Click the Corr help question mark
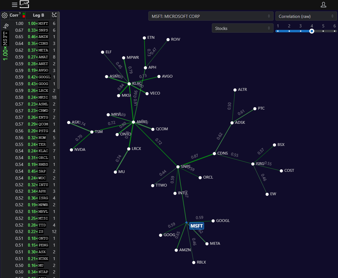This screenshot has height=278, width=338. pos(20,14)
